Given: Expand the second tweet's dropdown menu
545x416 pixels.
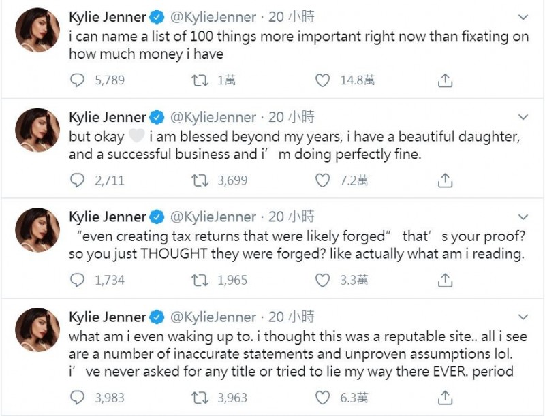Looking at the screenshot, I should 523,117.
